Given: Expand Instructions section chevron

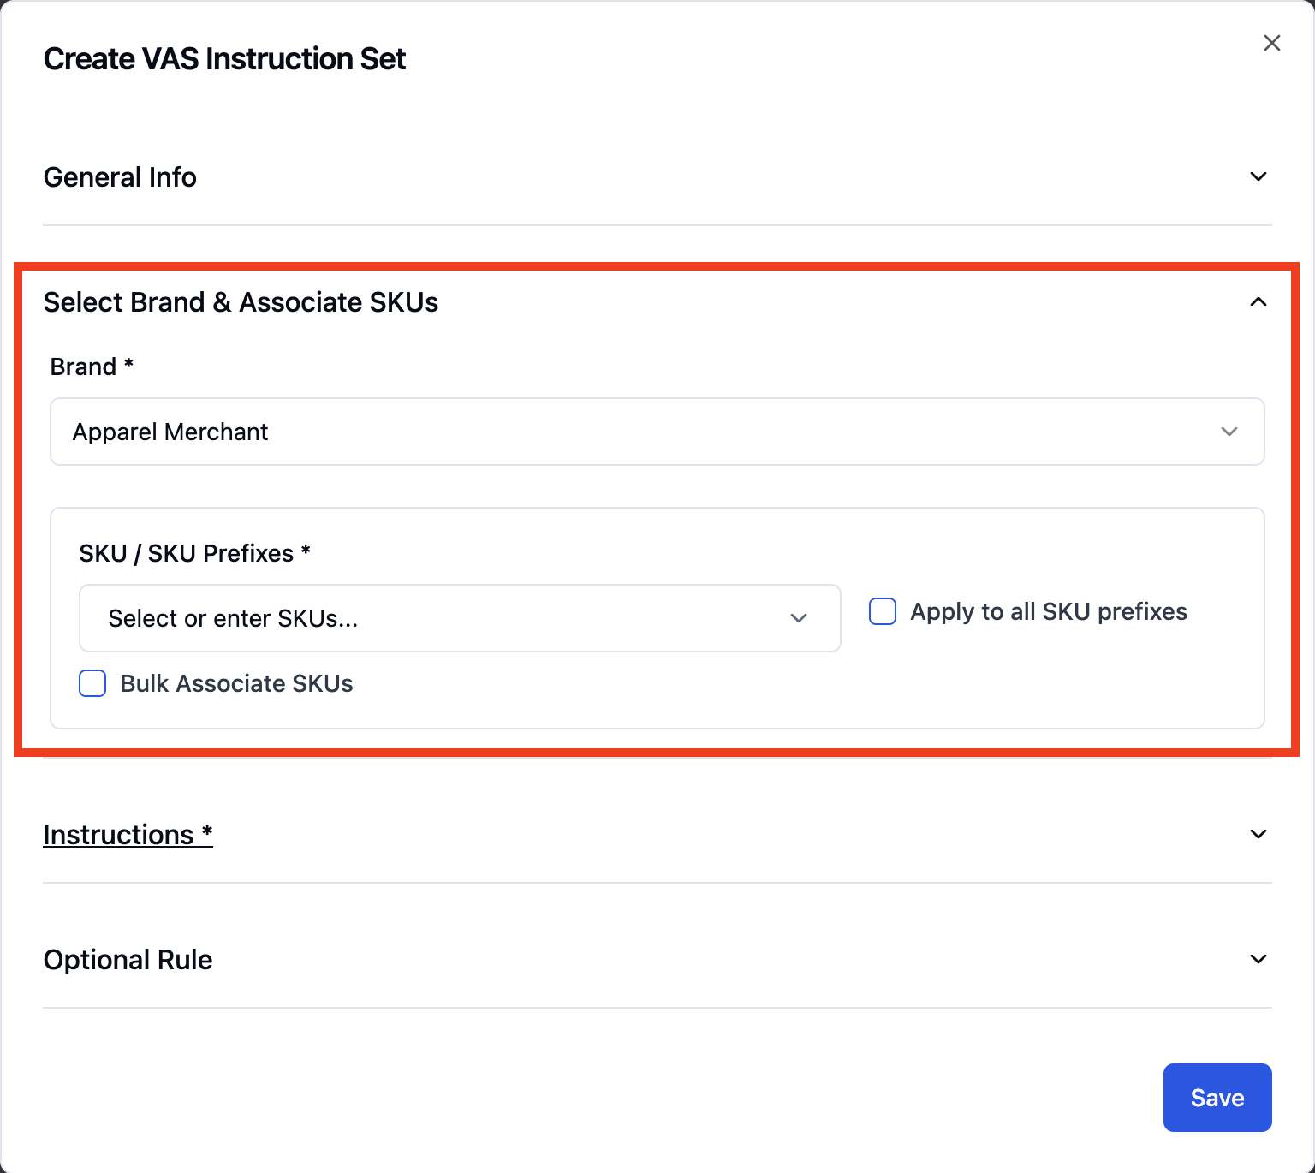Looking at the screenshot, I should click(1258, 834).
